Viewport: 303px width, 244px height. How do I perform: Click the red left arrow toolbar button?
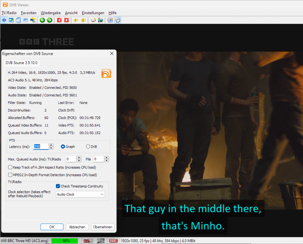coord(59,20)
